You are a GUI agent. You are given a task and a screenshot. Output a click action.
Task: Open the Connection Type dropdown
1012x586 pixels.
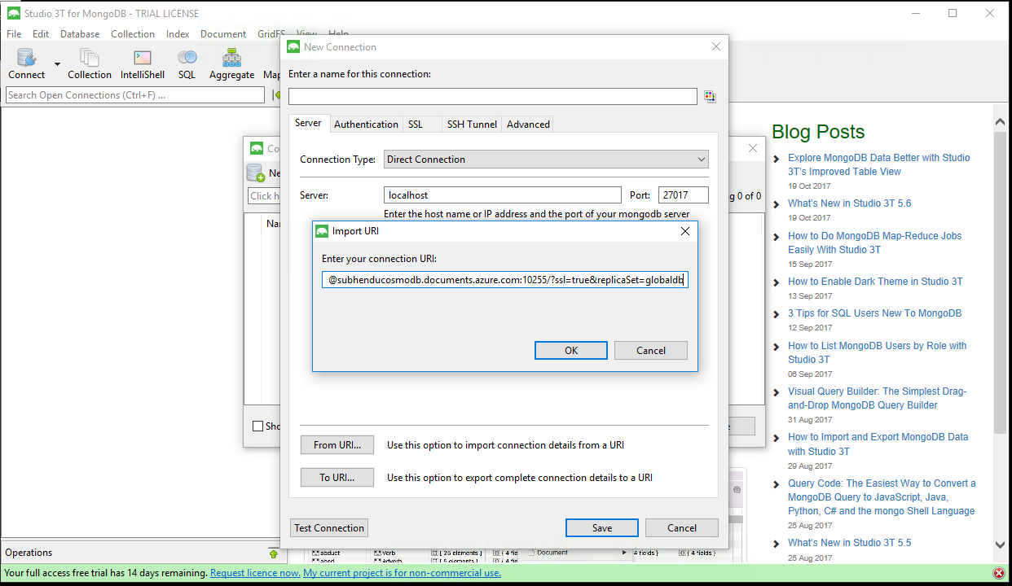click(546, 160)
